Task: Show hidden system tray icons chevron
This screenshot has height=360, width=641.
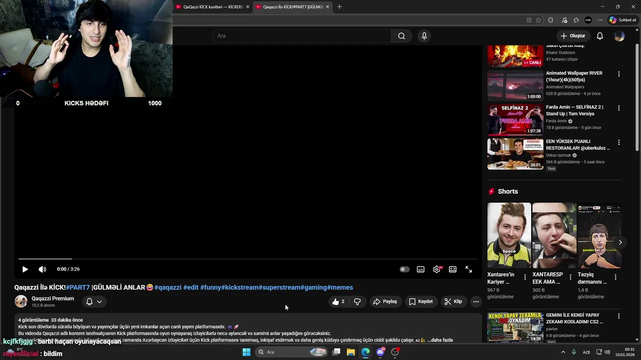Action: [x=563, y=352]
